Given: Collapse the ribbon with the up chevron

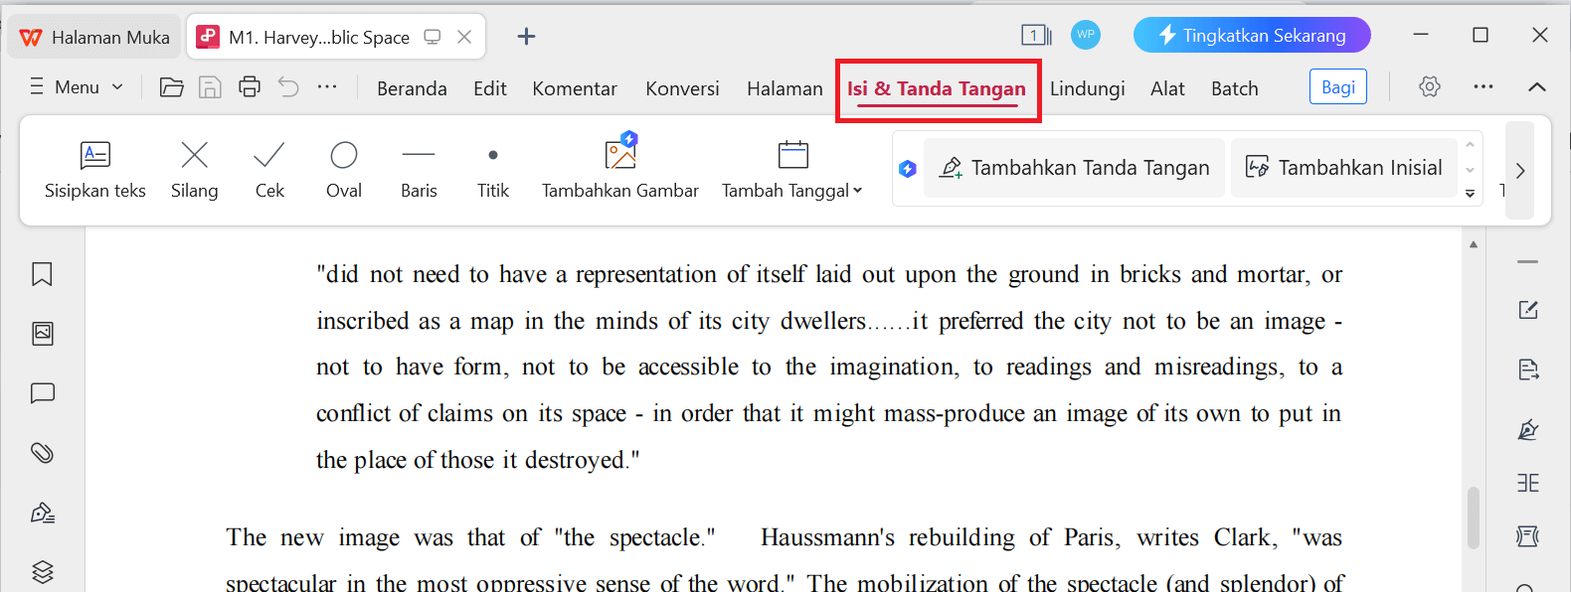Looking at the screenshot, I should [1537, 87].
